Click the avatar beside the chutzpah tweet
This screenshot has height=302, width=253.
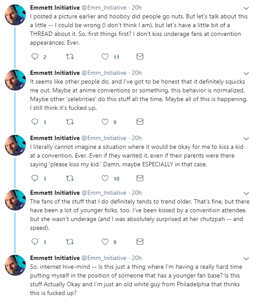click(x=15, y=200)
